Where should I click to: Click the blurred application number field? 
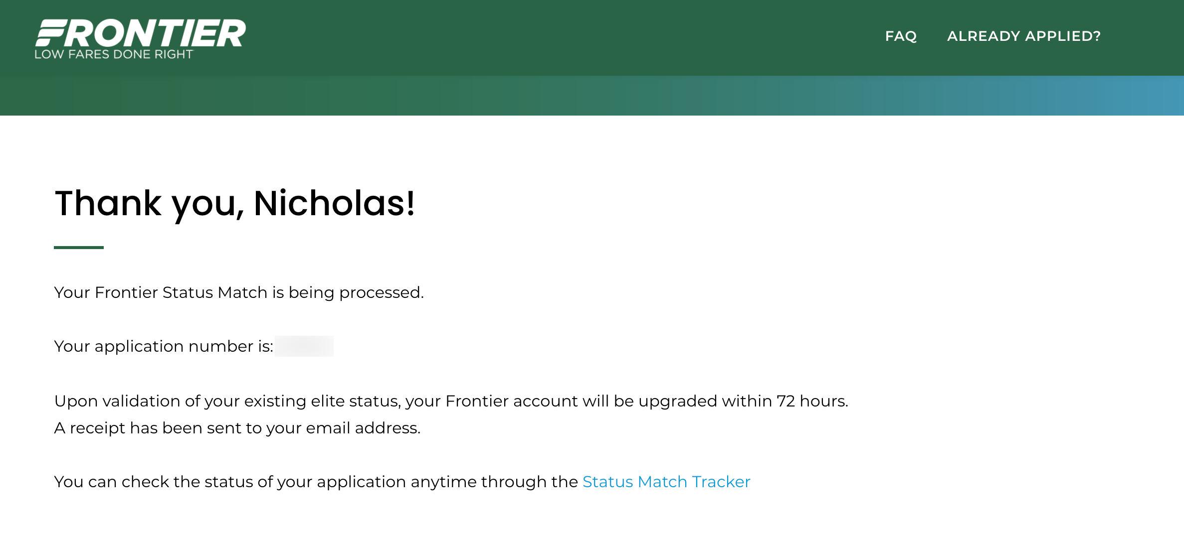[x=304, y=346]
